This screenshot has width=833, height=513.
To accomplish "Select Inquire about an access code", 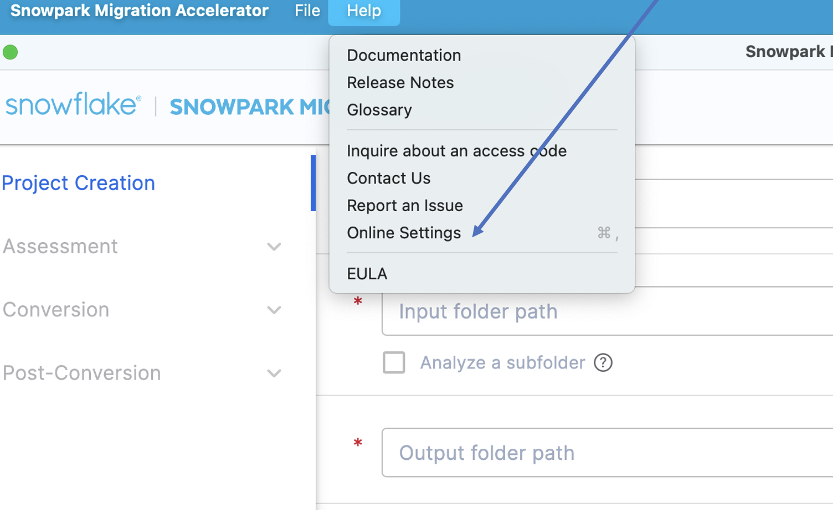I will [x=456, y=151].
